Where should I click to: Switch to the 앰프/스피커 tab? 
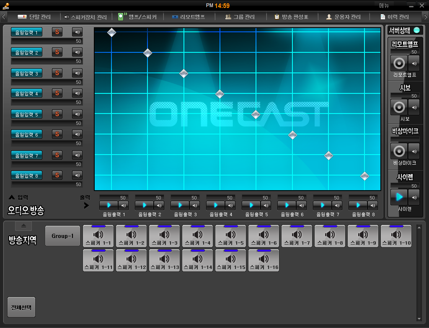137,17
